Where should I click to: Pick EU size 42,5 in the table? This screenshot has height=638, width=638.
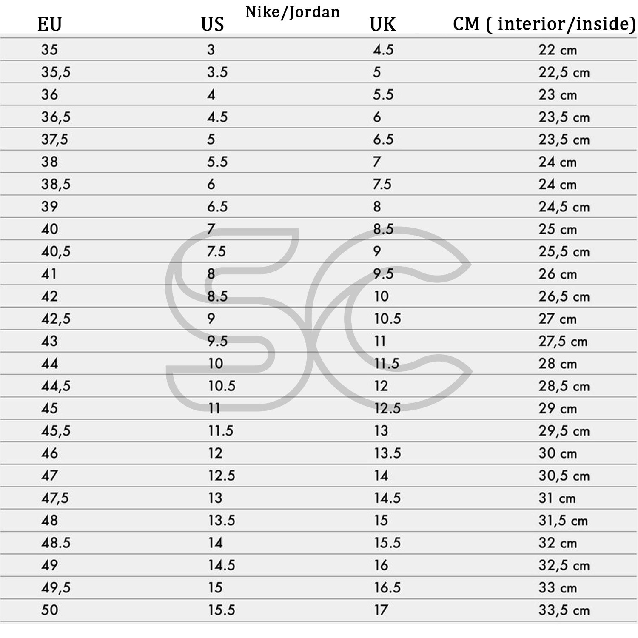point(56,319)
